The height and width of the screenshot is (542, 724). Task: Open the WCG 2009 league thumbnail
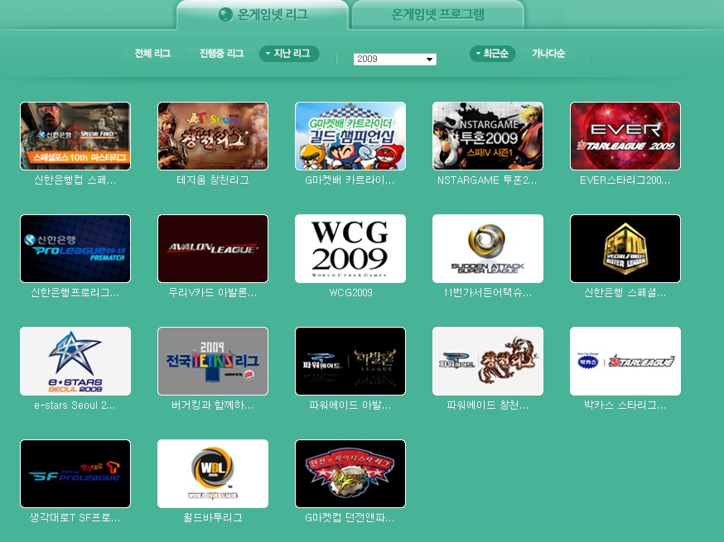click(350, 248)
